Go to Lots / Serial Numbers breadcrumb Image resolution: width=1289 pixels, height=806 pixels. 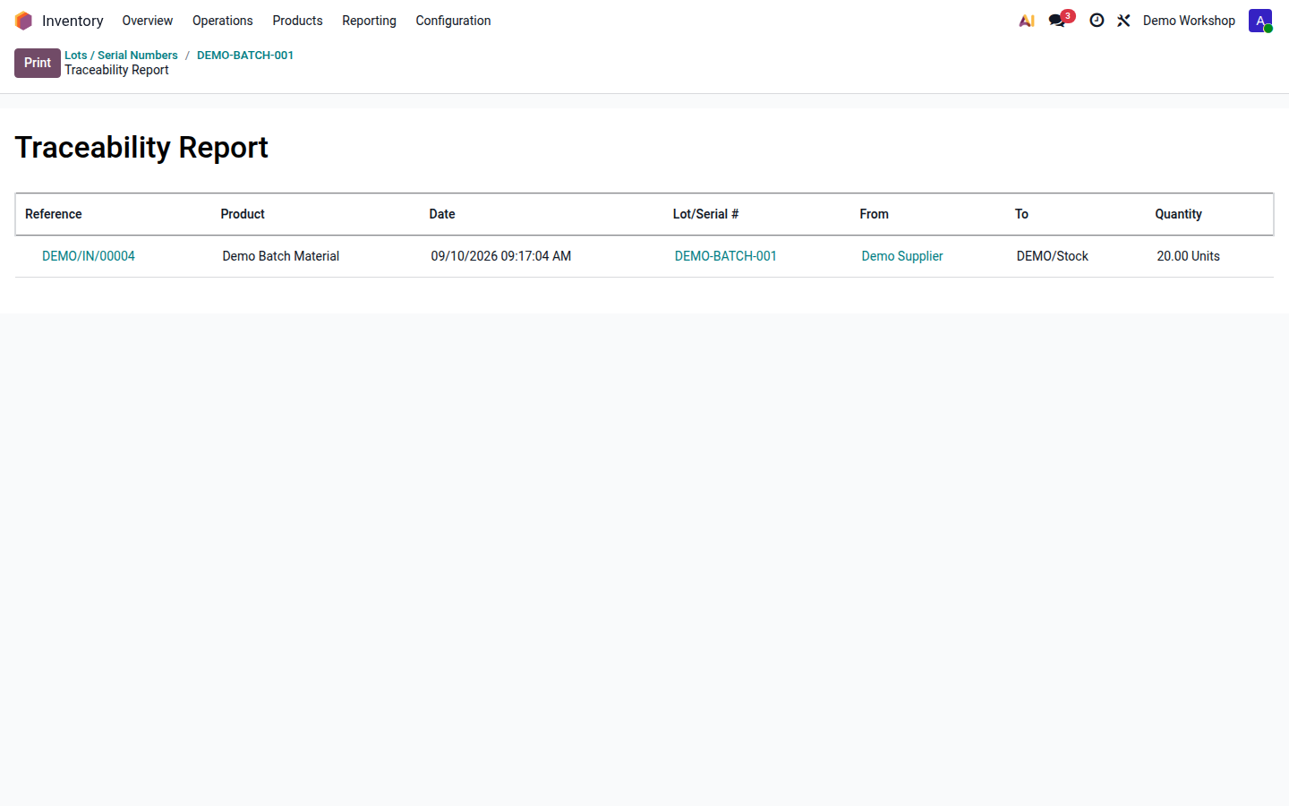click(x=121, y=56)
